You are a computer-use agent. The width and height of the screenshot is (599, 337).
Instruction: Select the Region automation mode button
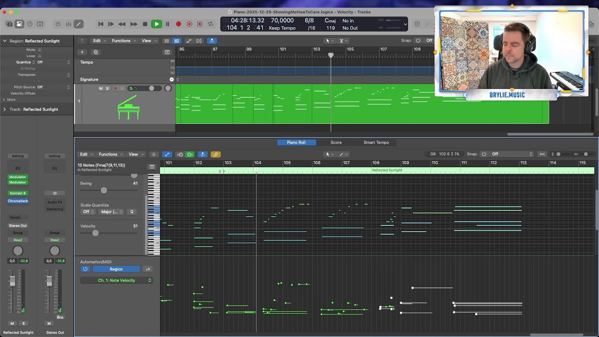pyautogui.click(x=116, y=269)
